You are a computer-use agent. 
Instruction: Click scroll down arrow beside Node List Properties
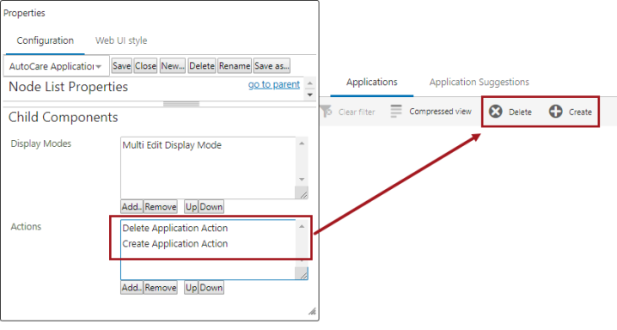[310, 95]
